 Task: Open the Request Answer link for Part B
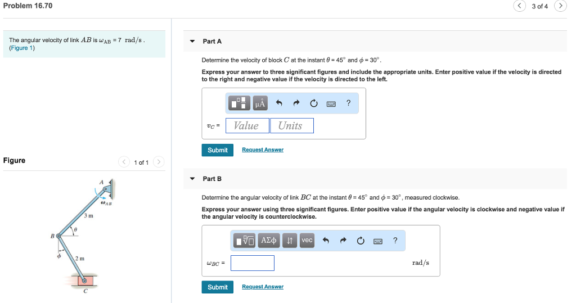coord(263,287)
